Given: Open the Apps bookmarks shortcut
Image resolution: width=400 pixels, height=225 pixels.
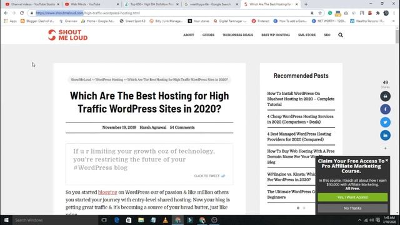Looking at the screenshot, I should (10, 21).
